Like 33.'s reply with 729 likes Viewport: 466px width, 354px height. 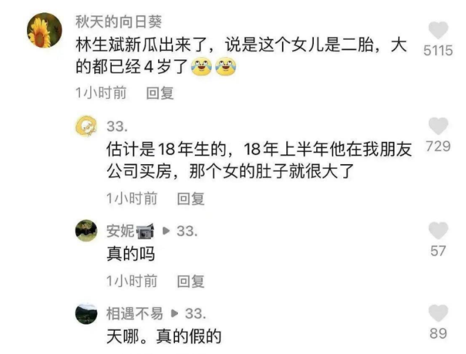438,126
